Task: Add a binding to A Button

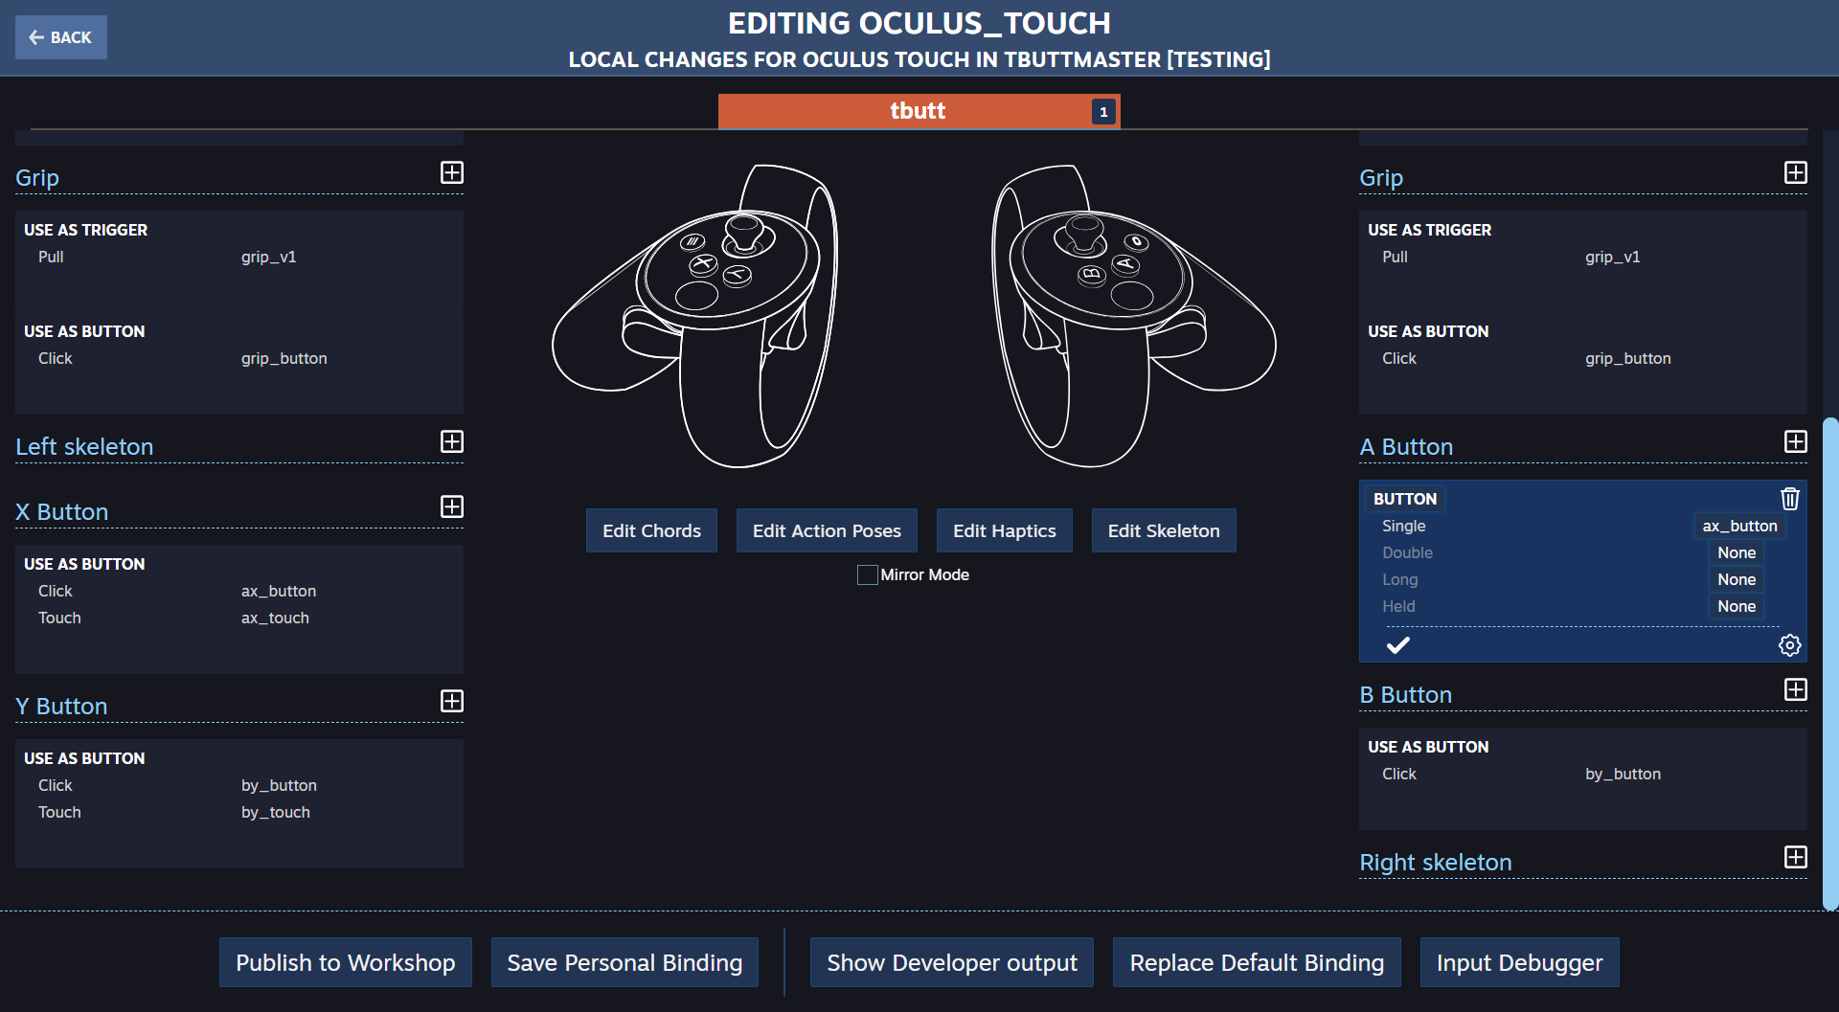Action: click(x=1796, y=441)
